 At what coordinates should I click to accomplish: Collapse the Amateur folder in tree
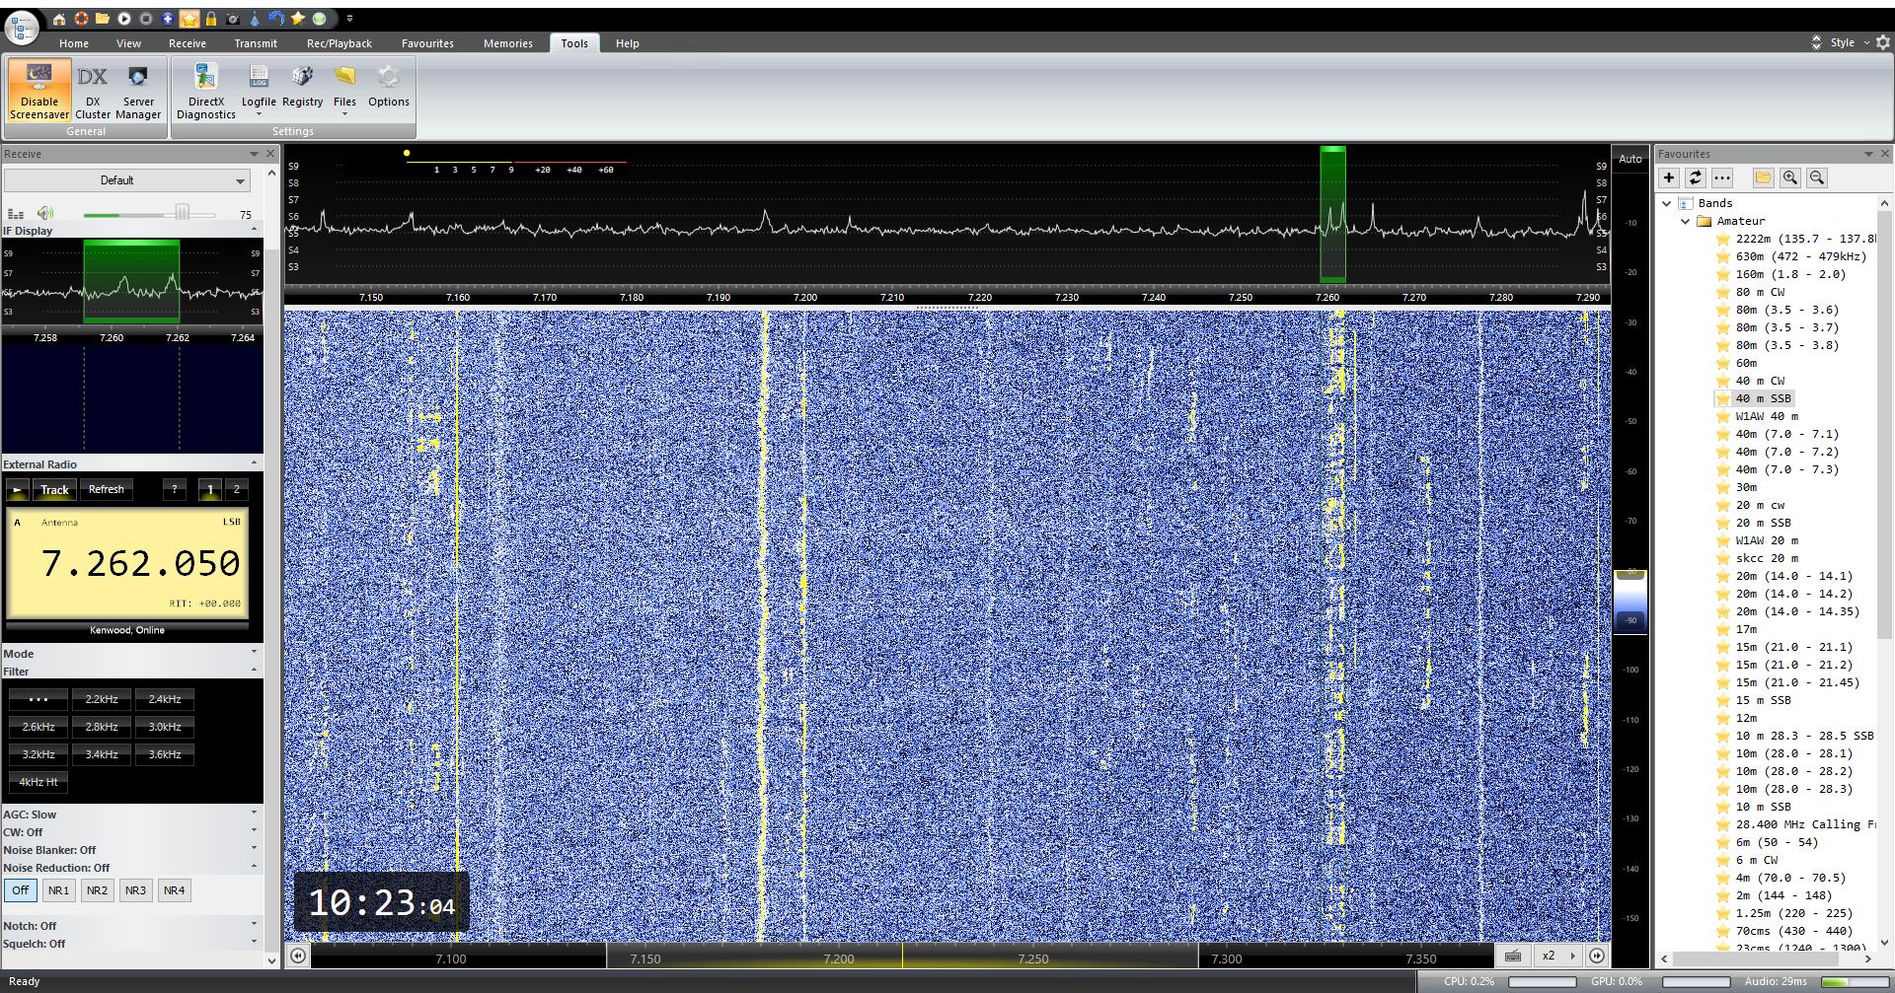point(1686,221)
